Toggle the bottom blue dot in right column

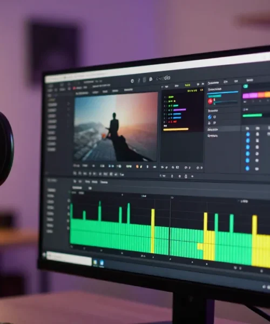click(x=247, y=168)
